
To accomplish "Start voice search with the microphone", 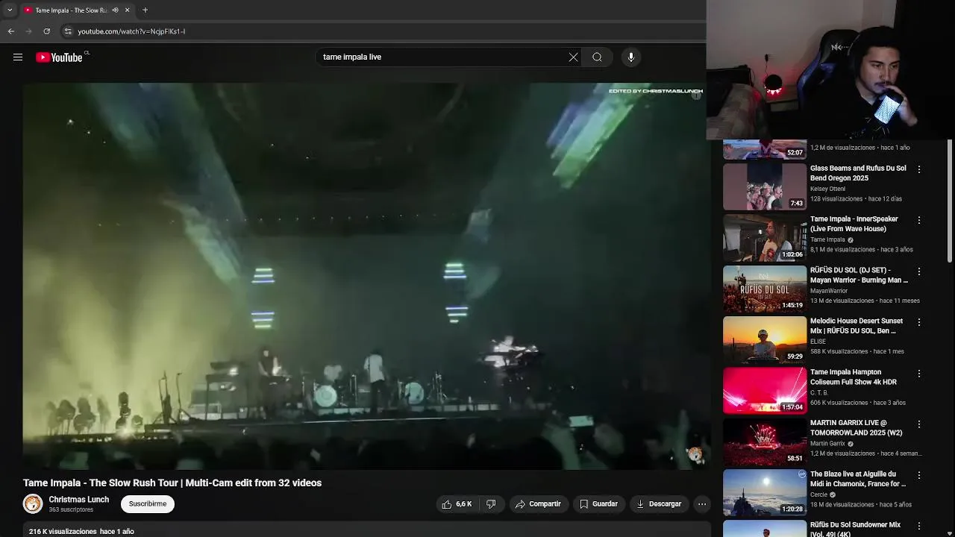I will tap(631, 57).
